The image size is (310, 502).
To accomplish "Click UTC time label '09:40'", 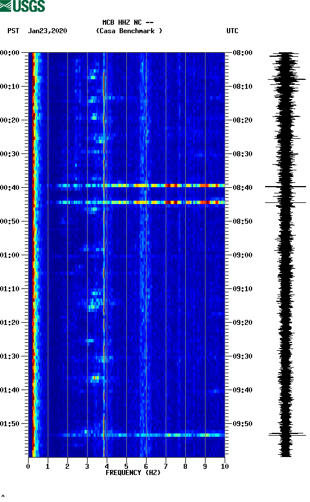I will pos(243,390).
